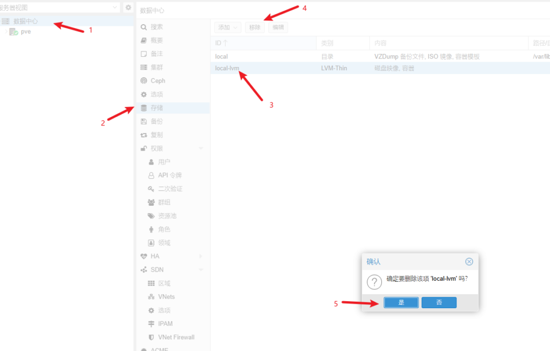
Task: Click the gear icon beside server view selector
Action: coord(128,8)
